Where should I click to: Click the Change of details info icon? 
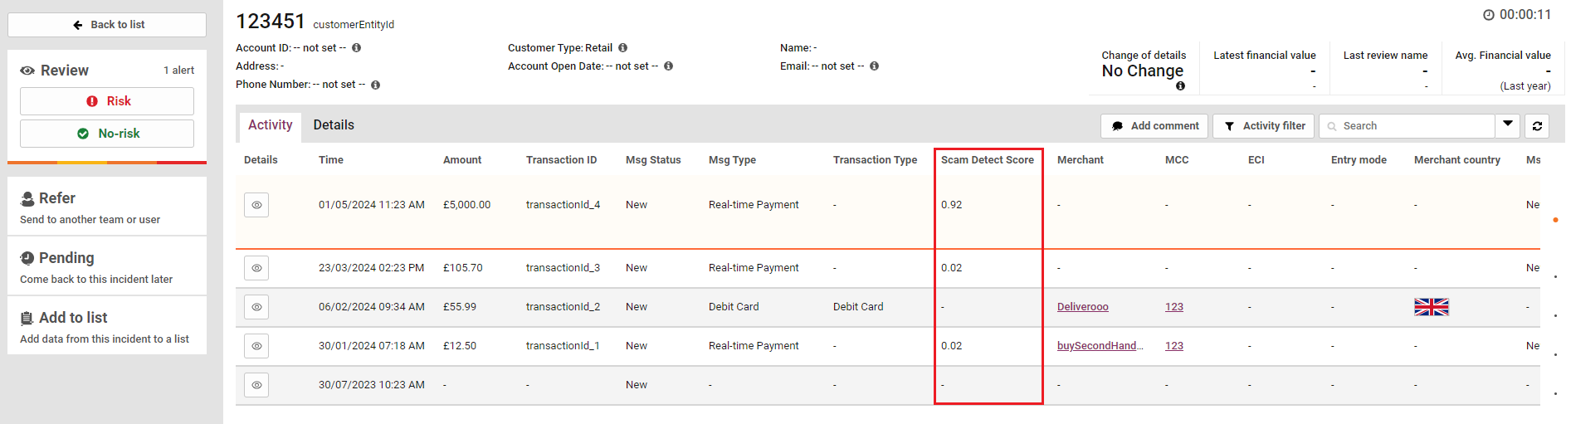1180,85
